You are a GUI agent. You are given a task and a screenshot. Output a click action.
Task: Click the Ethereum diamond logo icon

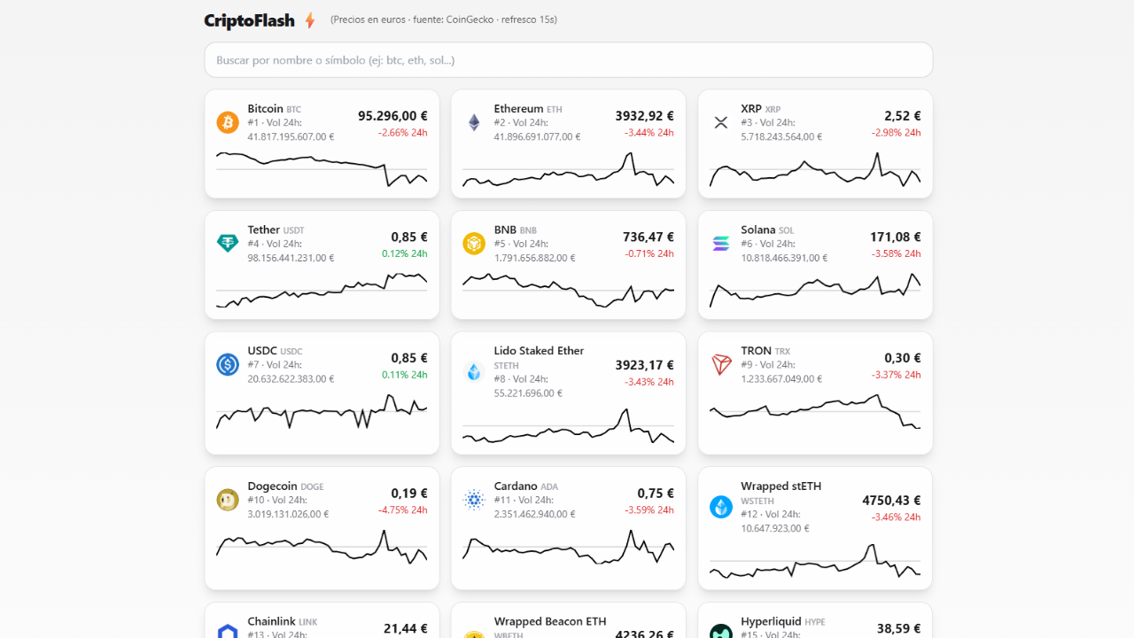(474, 122)
